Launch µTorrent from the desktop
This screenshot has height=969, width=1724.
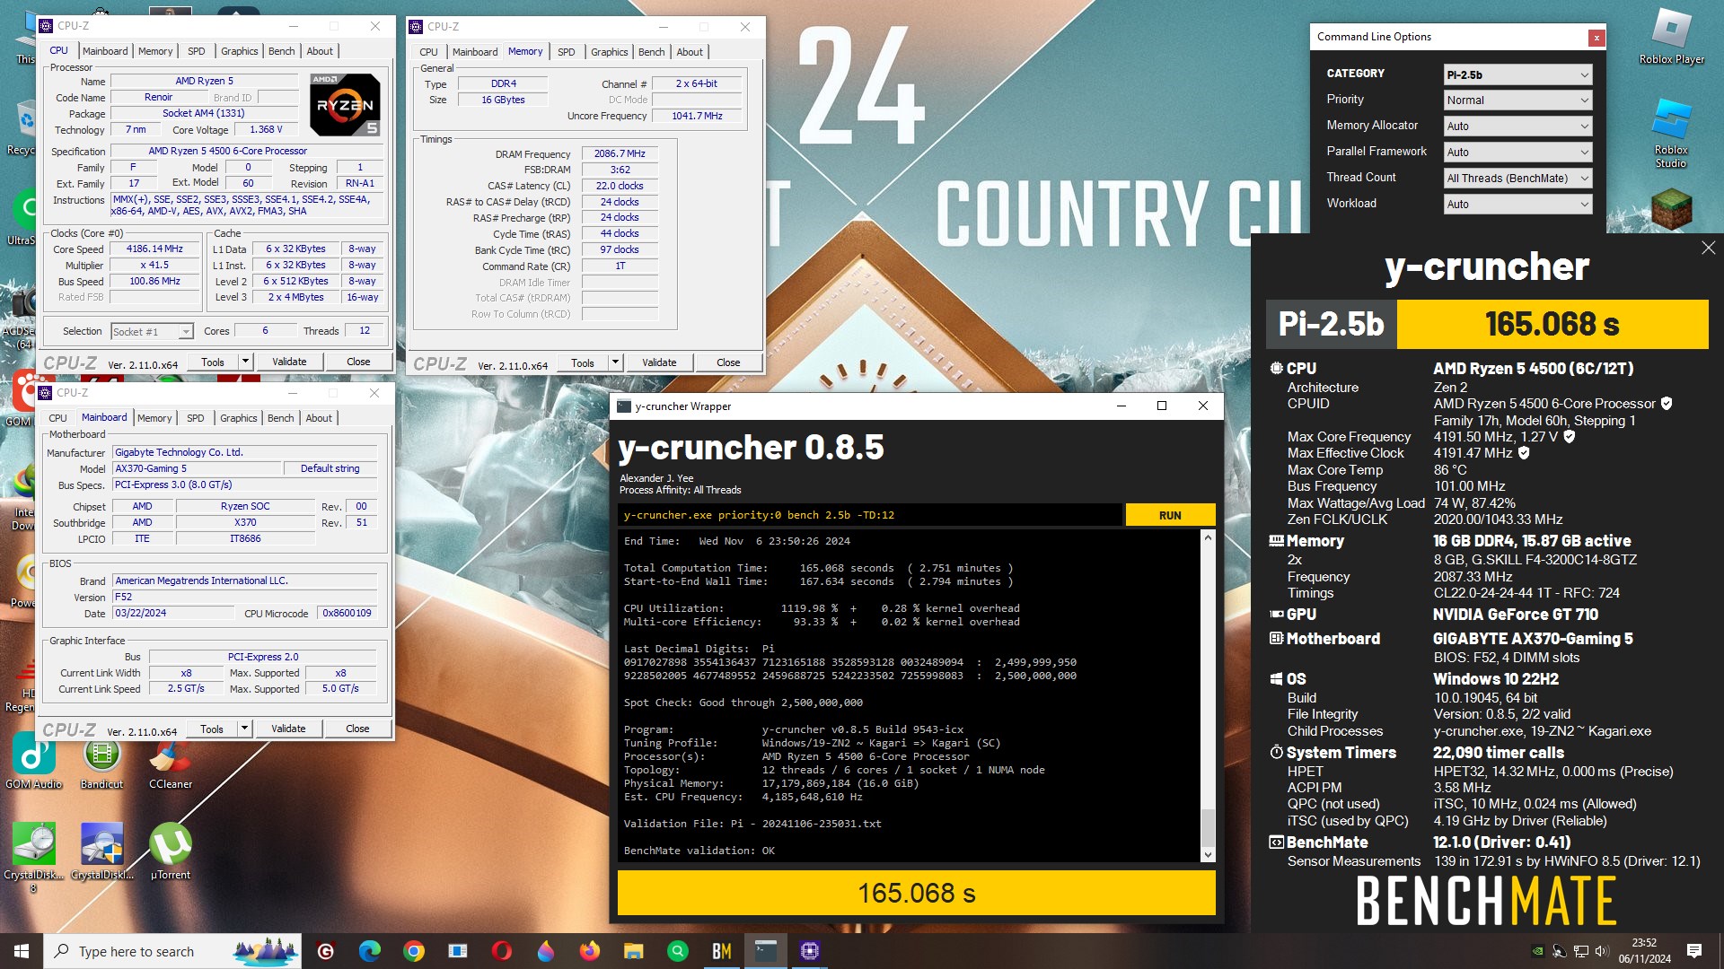[x=171, y=851]
